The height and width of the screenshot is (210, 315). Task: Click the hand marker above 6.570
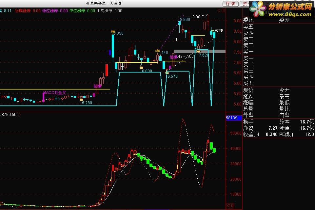point(167,72)
